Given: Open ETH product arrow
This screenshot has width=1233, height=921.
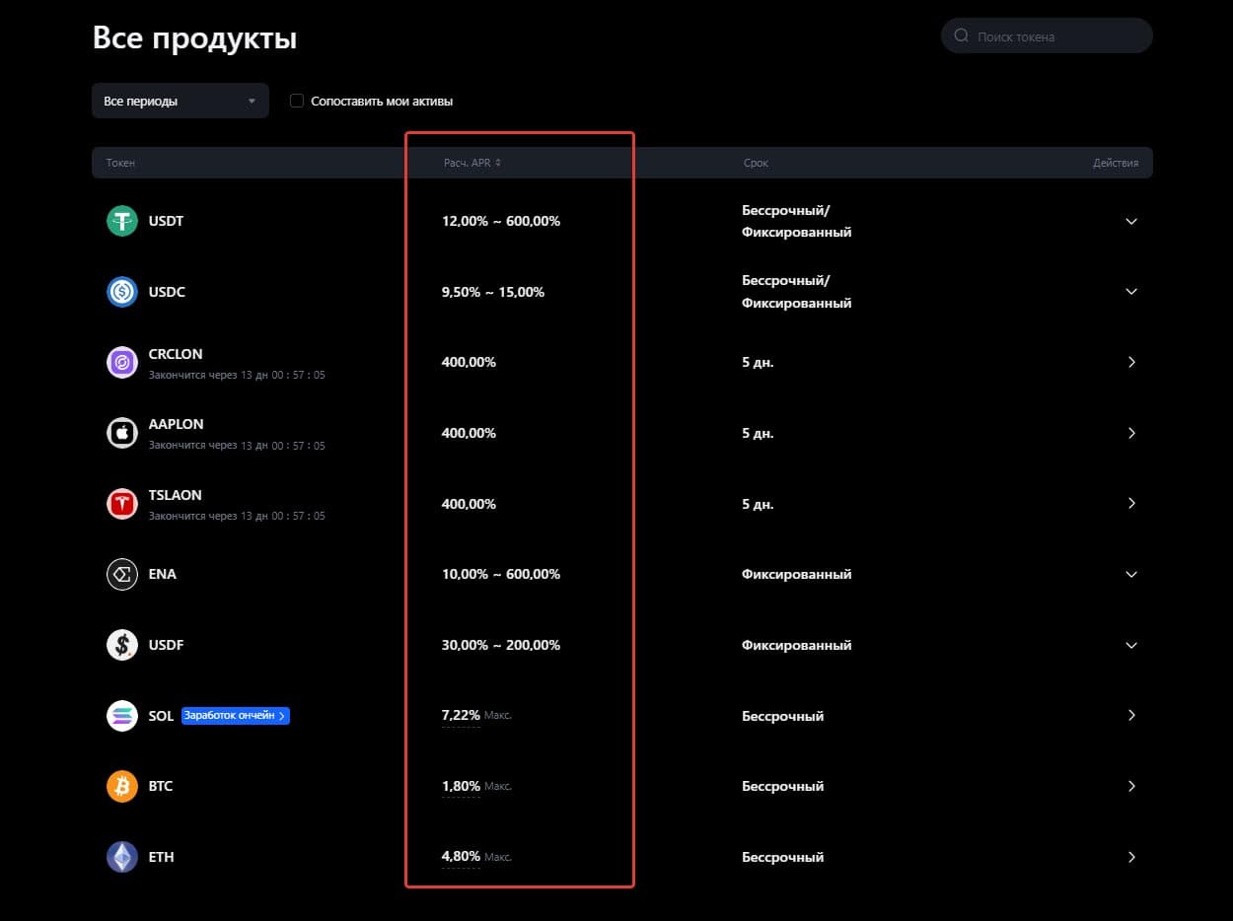Looking at the screenshot, I should 1131,857.
